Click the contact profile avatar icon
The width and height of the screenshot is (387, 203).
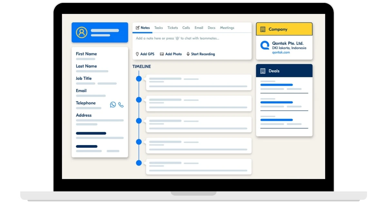82,32
